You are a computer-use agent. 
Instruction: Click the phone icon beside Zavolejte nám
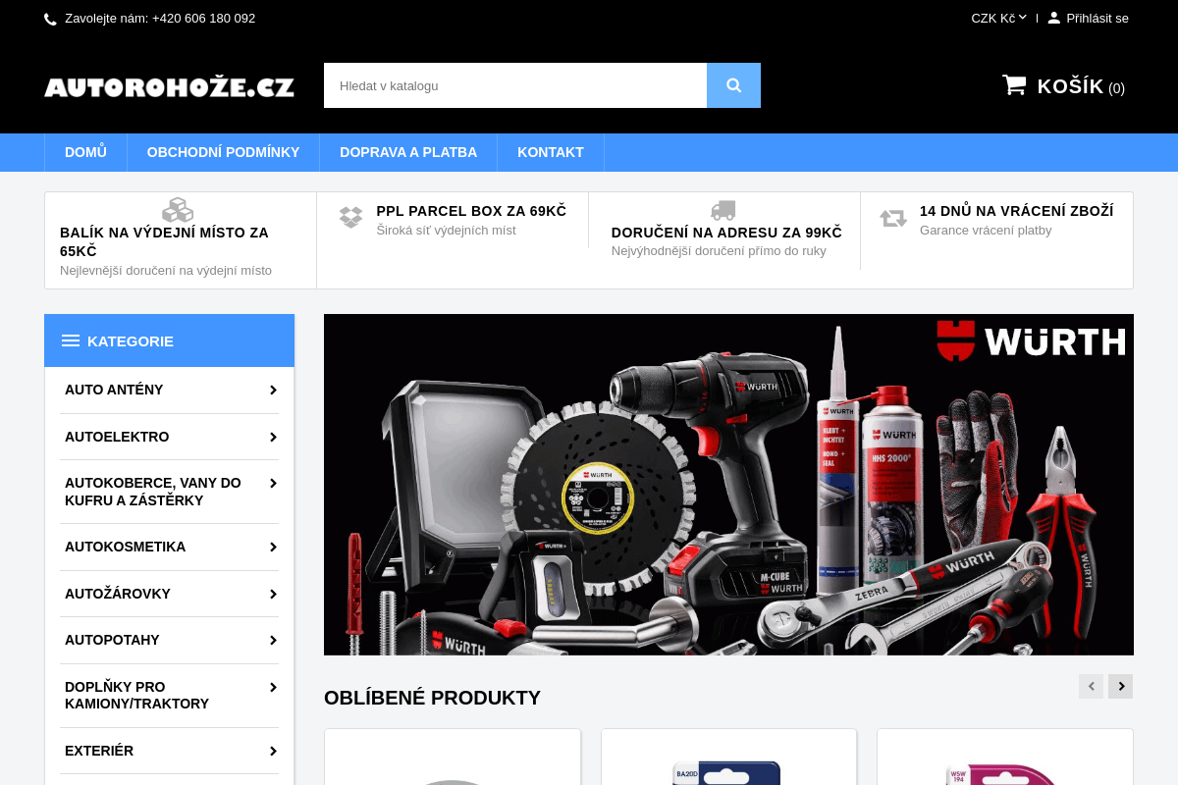51,19
